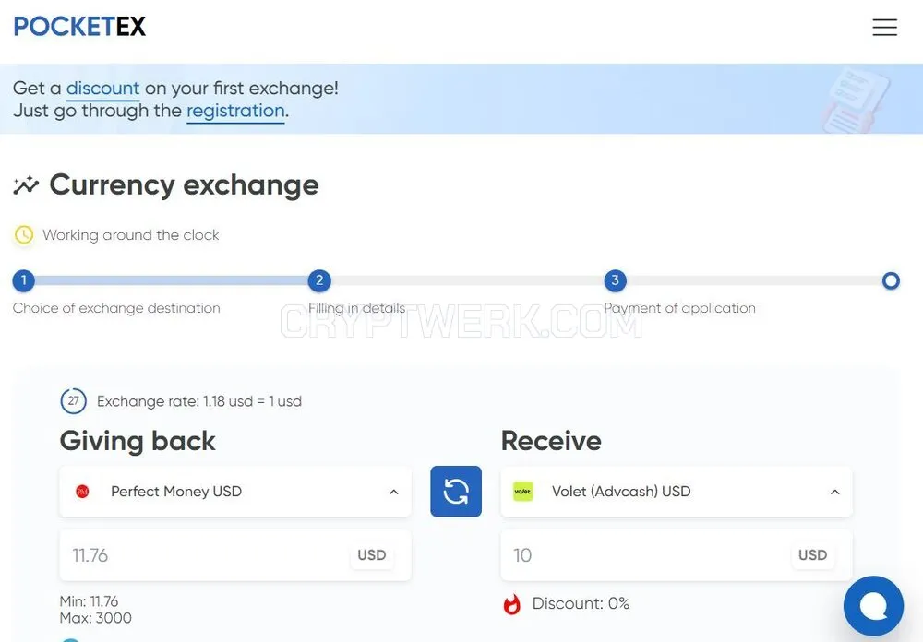Click the Perfect Money red logo icon
Image resolution: width=923 pixels, height=642 pixels.
click(82, 492)
